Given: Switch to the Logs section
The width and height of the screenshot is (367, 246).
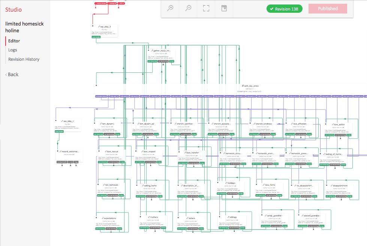Looking at the screenshot, I should (13, 50).
